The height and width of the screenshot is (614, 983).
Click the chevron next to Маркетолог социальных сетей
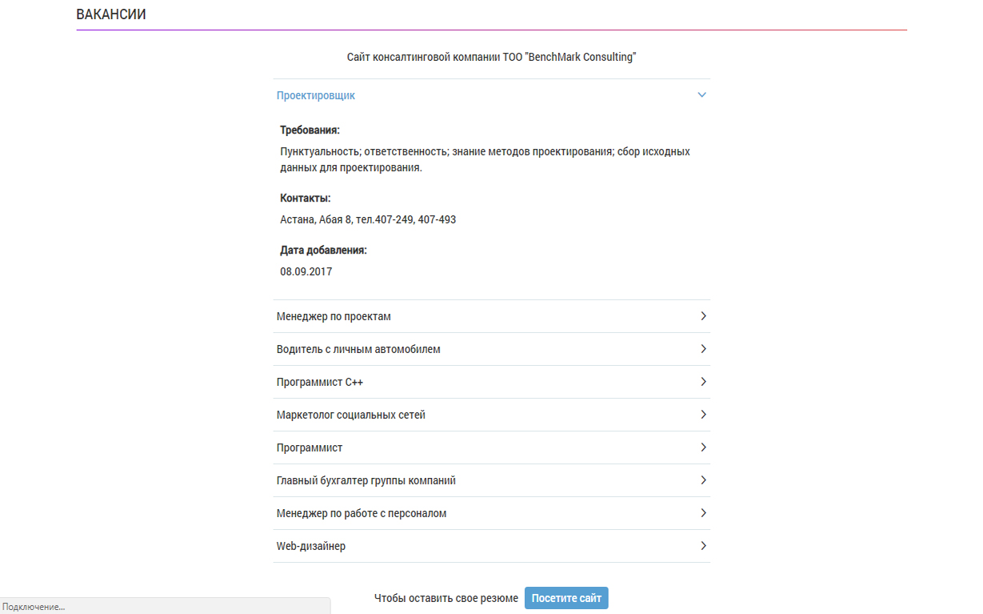[703, 415]
